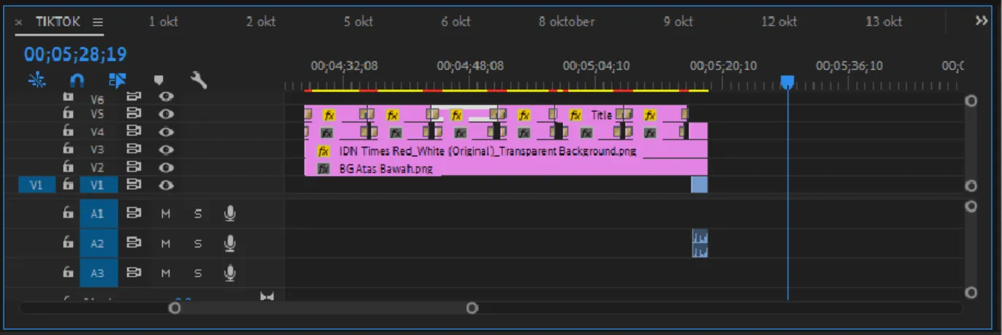
Task: Toggle lock on audio track A1
Action: coord(68,214)
